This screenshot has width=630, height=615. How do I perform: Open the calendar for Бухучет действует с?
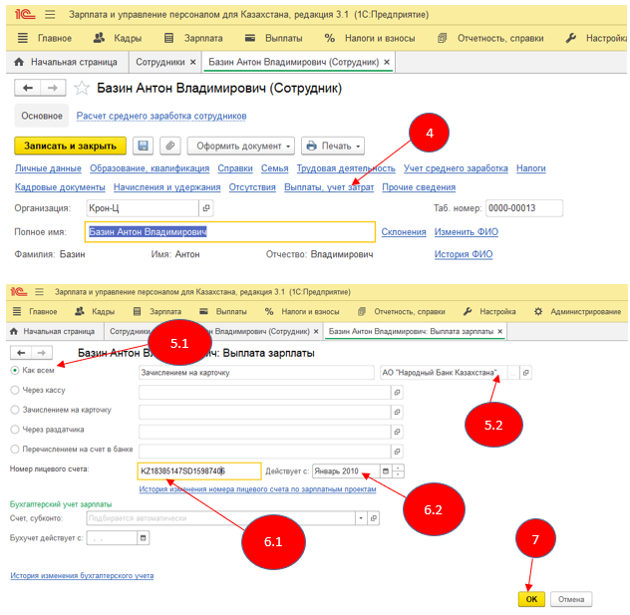(143, 538)
